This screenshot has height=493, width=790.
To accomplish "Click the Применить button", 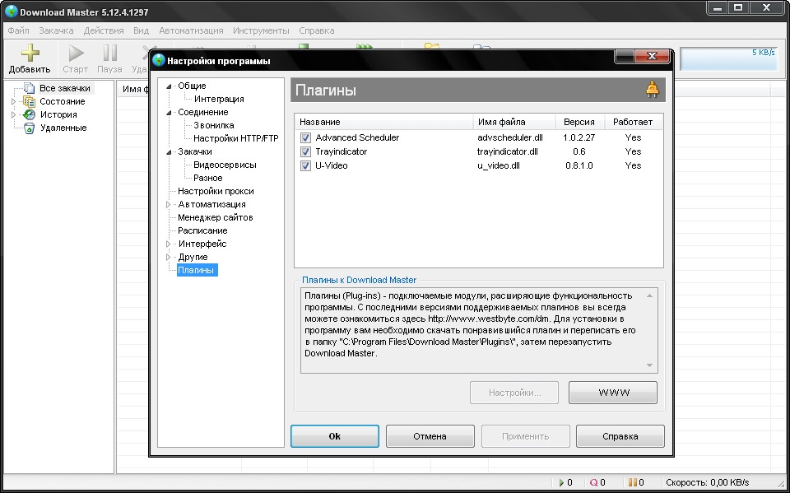I will coord(526,436).
